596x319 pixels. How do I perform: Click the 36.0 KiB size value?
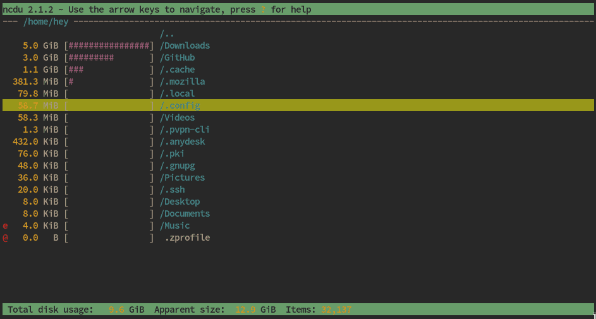point(39,178)
